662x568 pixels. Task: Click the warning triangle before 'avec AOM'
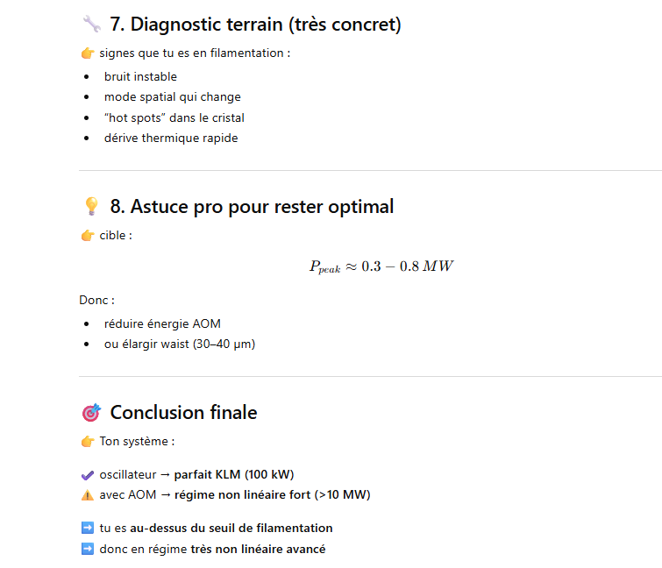(88, 495)
